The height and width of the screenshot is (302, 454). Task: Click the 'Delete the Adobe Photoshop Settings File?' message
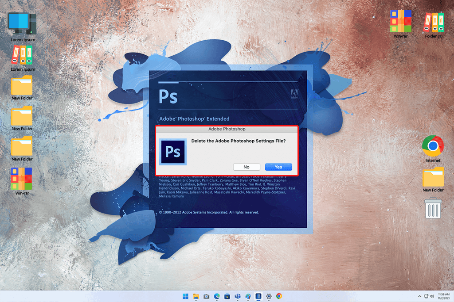click(238, 141)
